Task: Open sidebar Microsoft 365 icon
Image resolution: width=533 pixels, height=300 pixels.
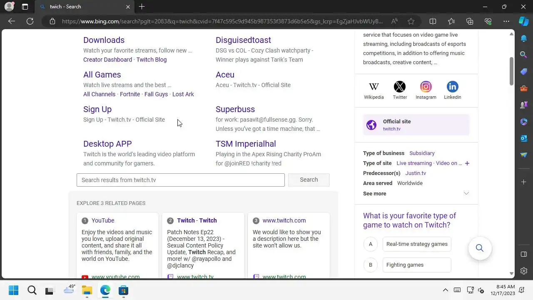Action: [x=524, y=122]
